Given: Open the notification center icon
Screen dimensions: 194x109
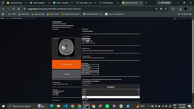Looking at the screenshot, I should click(x=189, y=106).
